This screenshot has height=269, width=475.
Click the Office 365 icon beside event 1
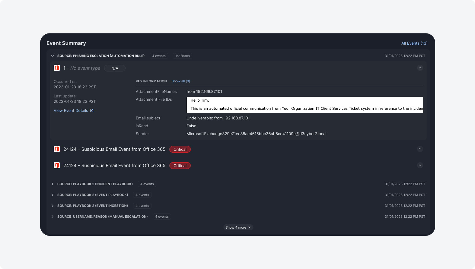click(x=57, y=68)
